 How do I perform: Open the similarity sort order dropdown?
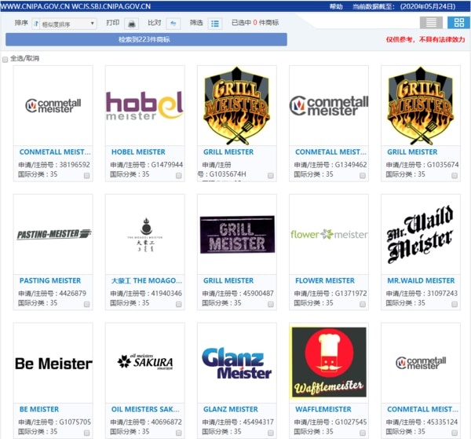pos(64,24)
